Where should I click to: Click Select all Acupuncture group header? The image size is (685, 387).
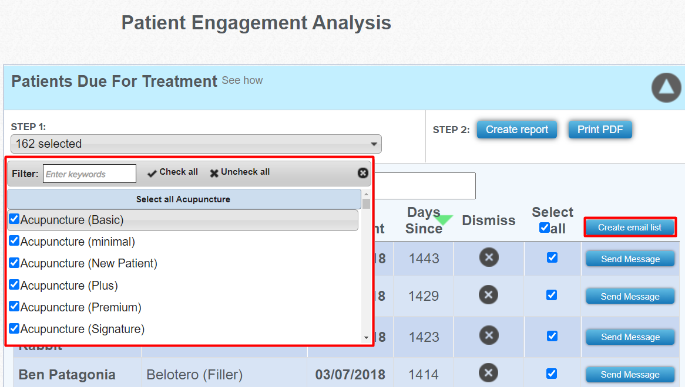click(183, 199)
